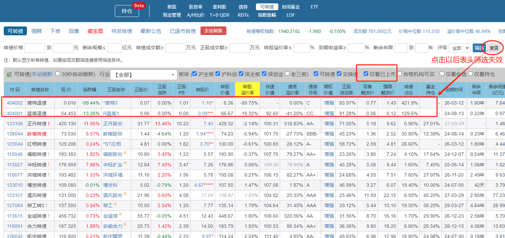This screenshot has height=238, width=505.
Task: Click the red 去定制版 button
Action: click(213, 31)
